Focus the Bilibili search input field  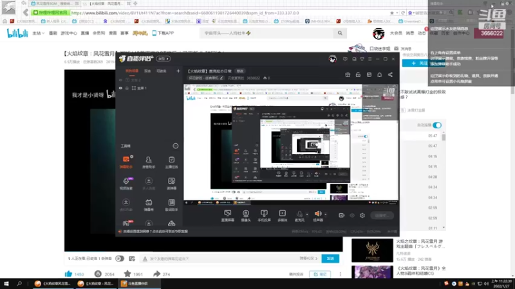[x=268, y=33]
